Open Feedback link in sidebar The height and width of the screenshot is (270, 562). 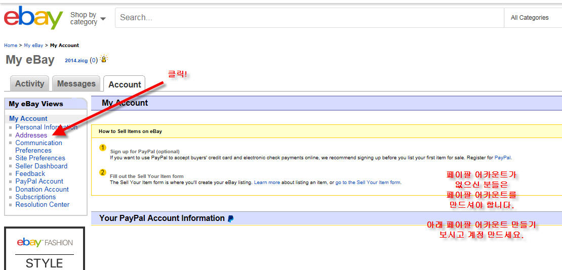click(30, 173)
